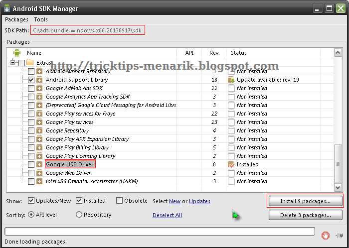Select Repository sort option
Image resolution: width=349 pixels, height=248 pixels.
tap(79, 215)
